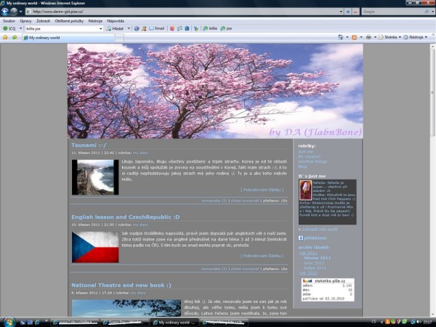Select the 'My ordinary world' tab
The width and height of the screenshot is (436, 327).
[68, 38]
